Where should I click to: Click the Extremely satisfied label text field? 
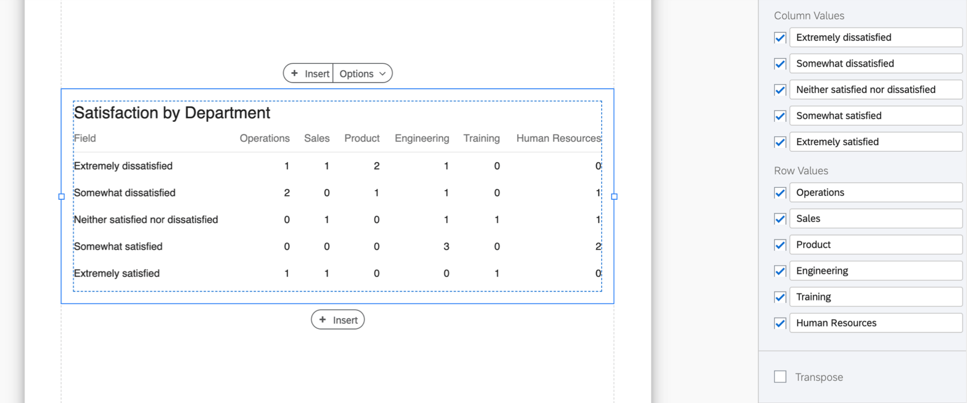point(875,142)
